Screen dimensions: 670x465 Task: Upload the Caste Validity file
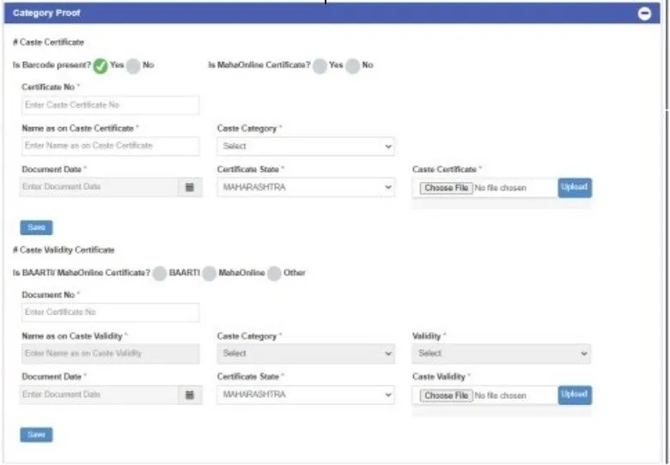574,395
